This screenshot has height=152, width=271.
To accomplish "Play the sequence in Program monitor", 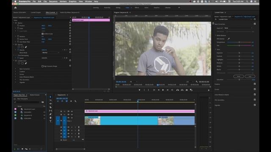I will click(x=163, y=90).
